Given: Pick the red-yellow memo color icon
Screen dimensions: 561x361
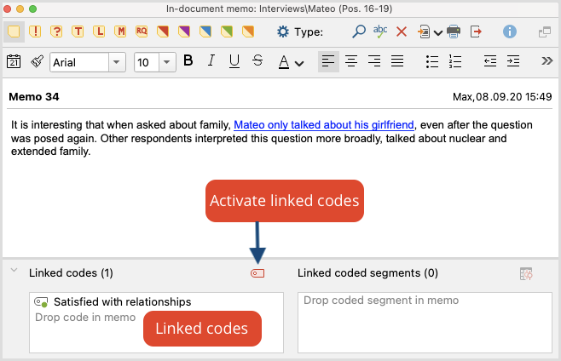Looking at the screenshot, I should (x=163, y=32).
